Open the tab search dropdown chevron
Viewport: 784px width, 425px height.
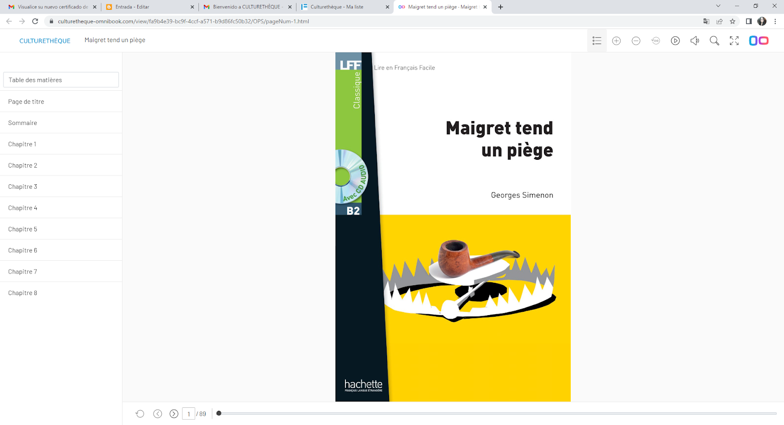click(x=718, y=6)
